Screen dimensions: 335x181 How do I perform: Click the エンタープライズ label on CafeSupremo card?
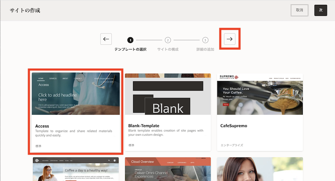[x=232, y=145]
